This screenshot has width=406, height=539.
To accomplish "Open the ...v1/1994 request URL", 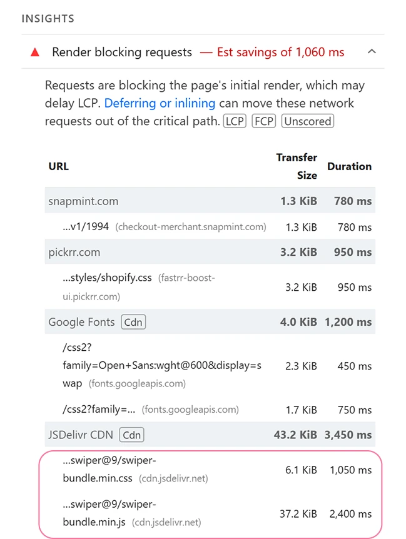I will (x=87, y=227).
